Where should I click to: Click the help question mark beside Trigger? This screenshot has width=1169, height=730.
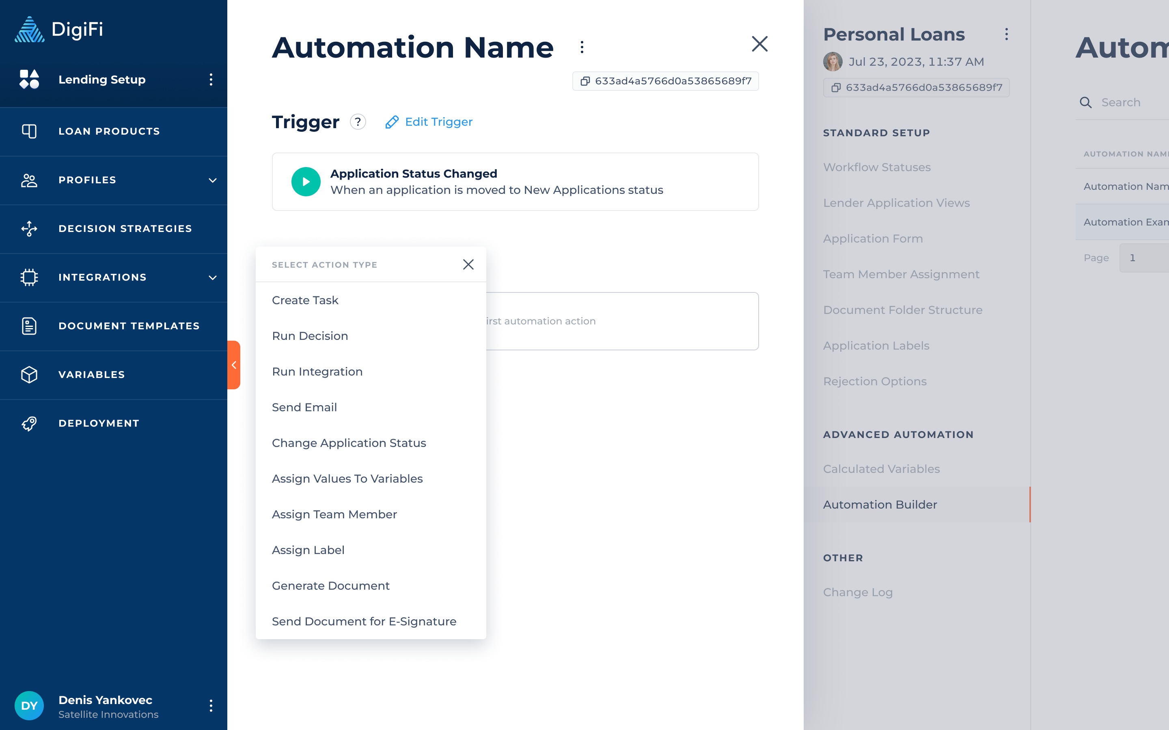pyautogui.click(x=358, y=122)
